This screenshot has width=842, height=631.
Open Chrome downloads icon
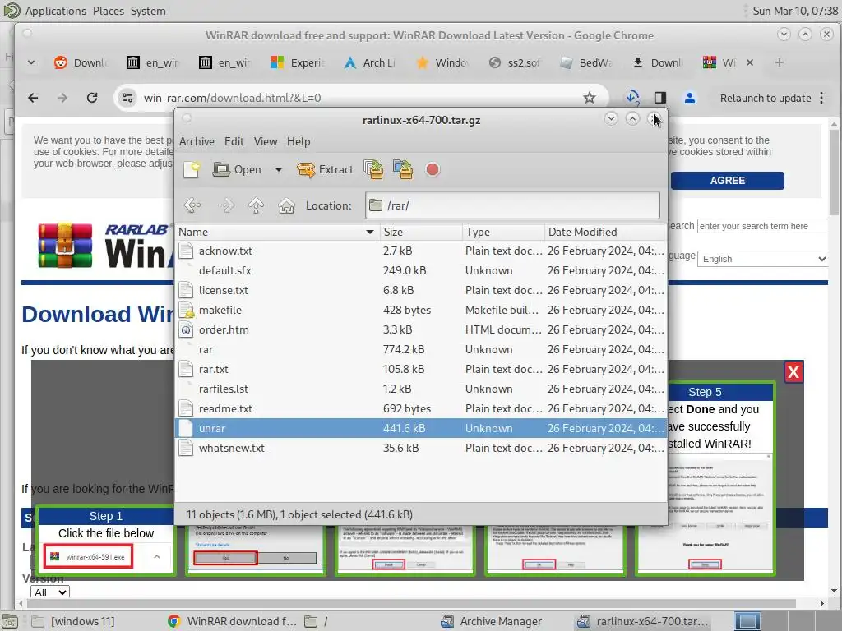[632, 98]
